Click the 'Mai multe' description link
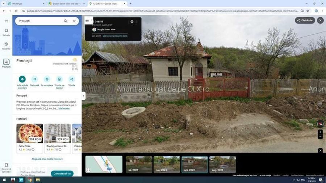 [x=64, y=108]
